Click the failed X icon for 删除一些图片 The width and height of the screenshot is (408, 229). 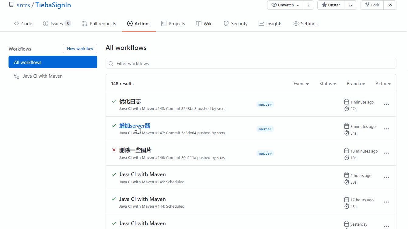click(114, 150)
